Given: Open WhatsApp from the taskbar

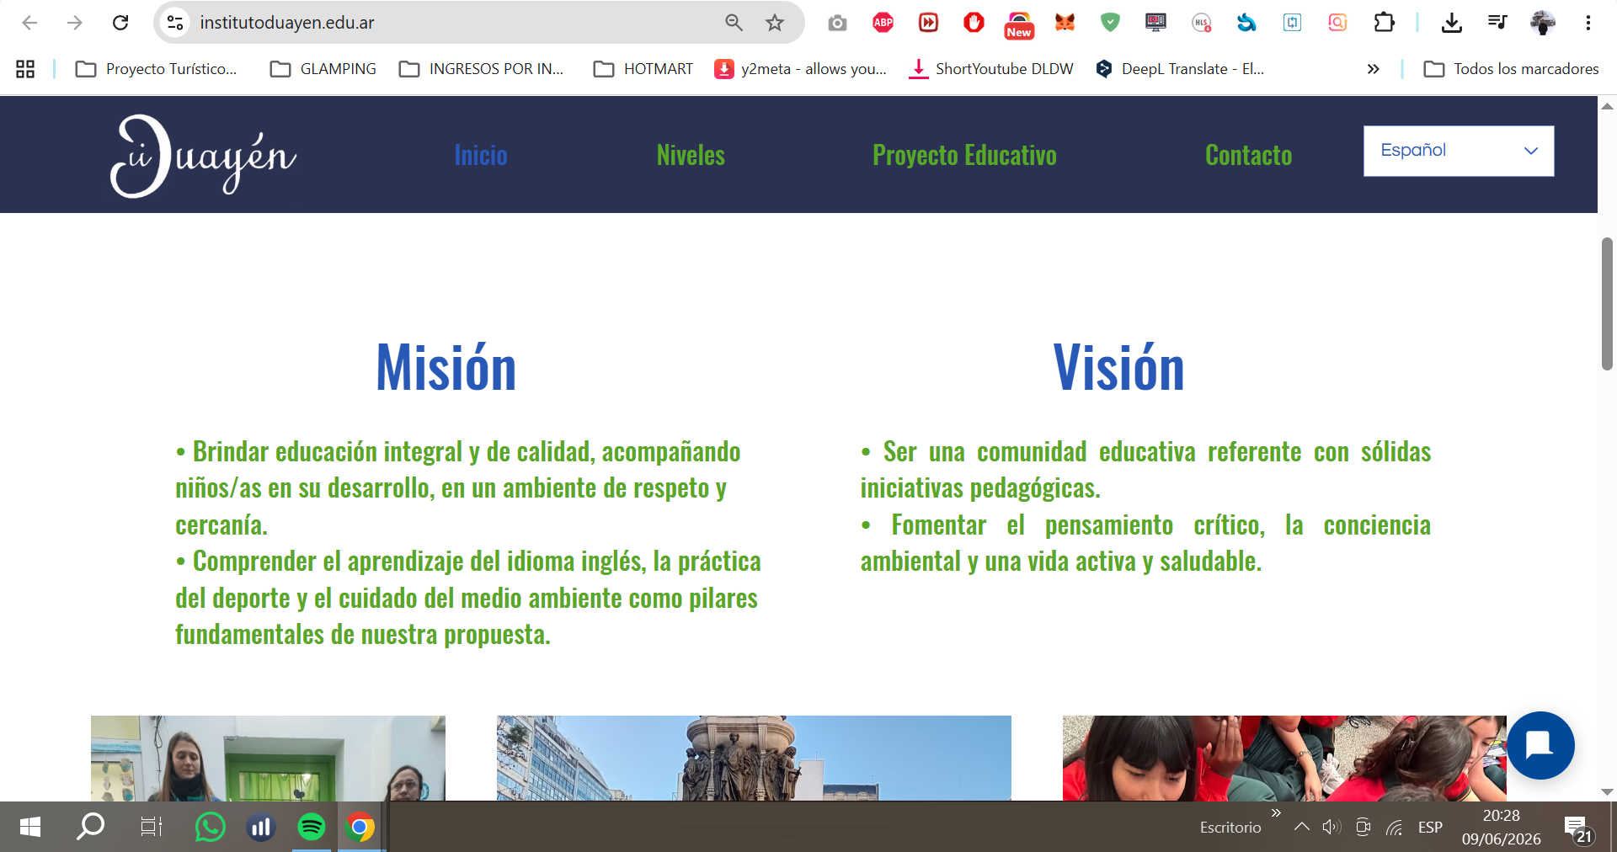Looking at the screenshot, I should [x=210, y=827].
